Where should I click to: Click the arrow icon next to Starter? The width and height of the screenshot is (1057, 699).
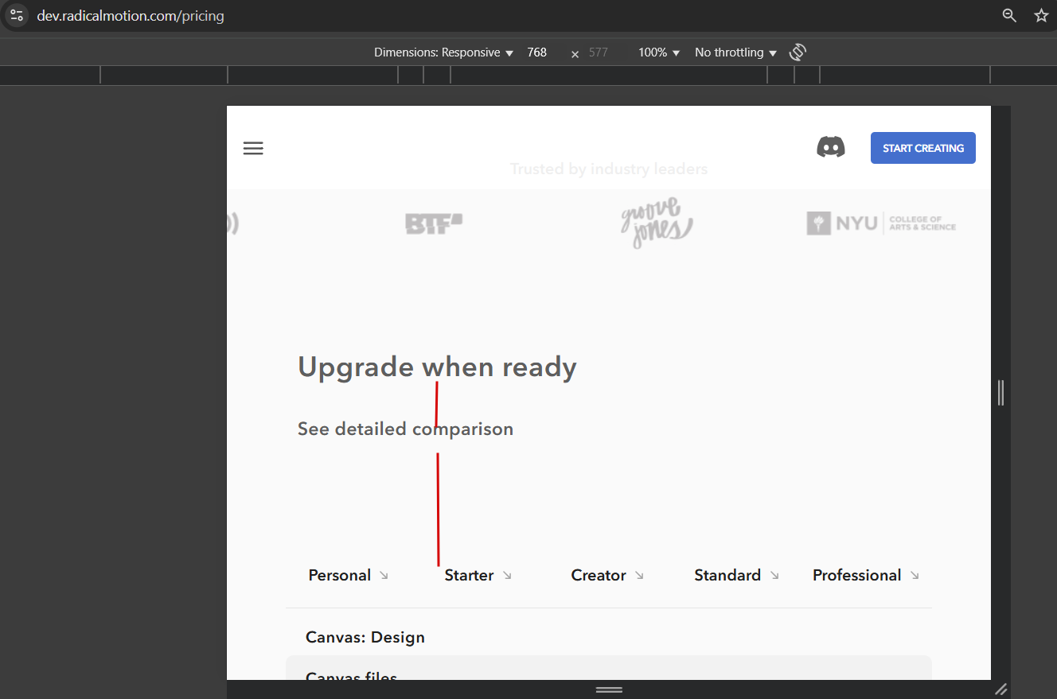[x=507, y=575]
